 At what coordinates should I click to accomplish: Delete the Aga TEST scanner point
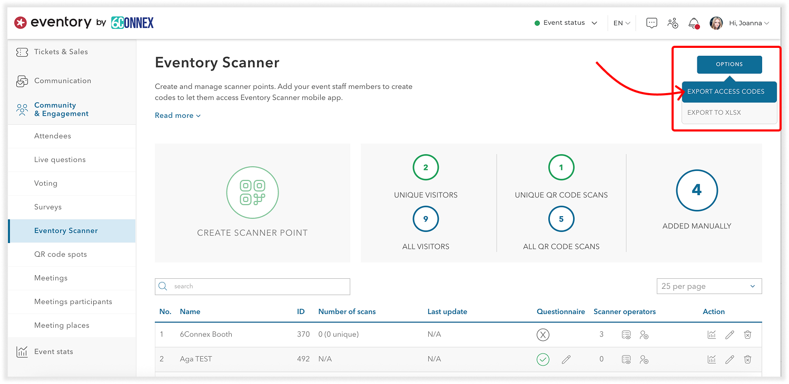click(x=747, y=359)
